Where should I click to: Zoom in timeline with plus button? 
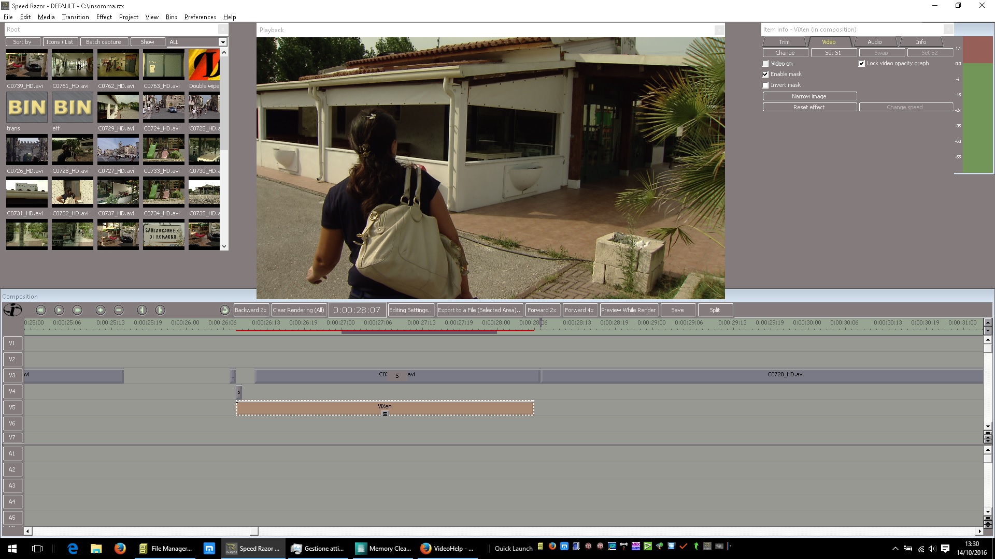101,310
